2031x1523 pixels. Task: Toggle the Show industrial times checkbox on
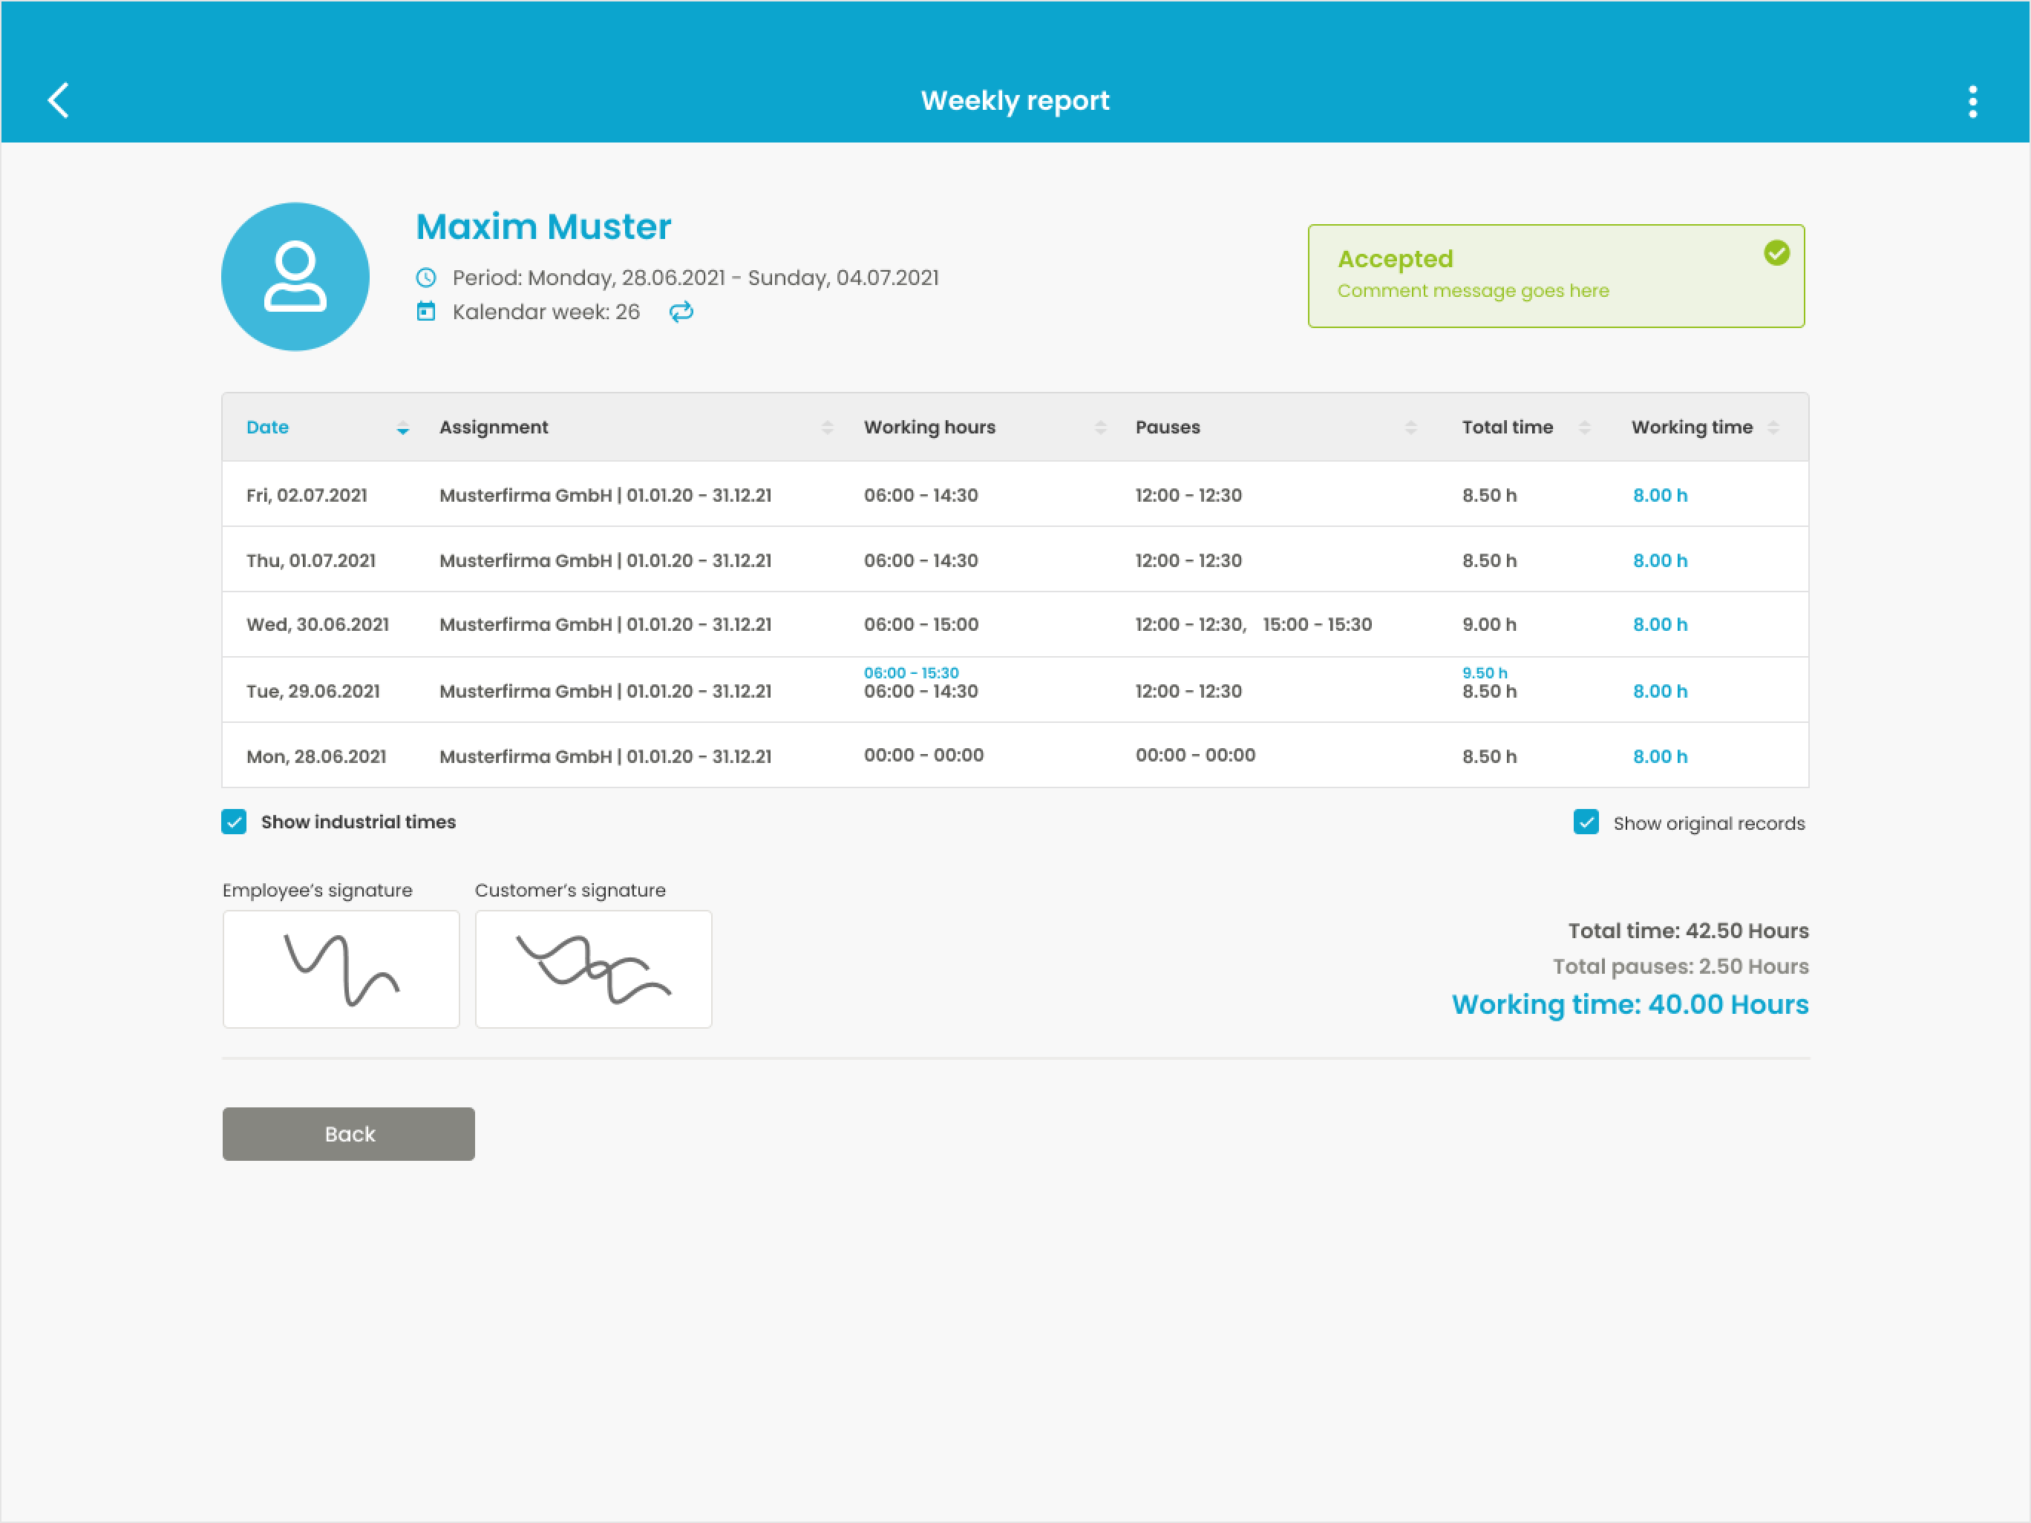(x=234, y=822)
